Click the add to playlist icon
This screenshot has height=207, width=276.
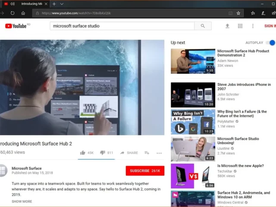147,153
